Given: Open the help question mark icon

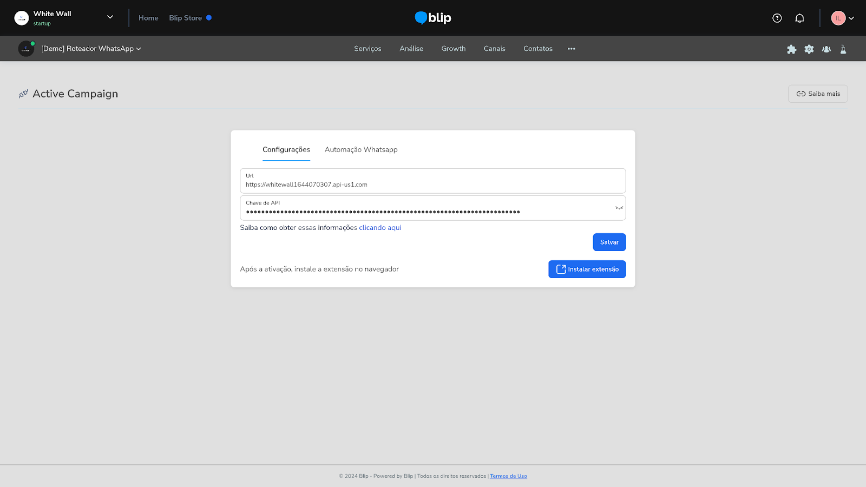Looking at the screenshot, I should [x=777, y=18].
